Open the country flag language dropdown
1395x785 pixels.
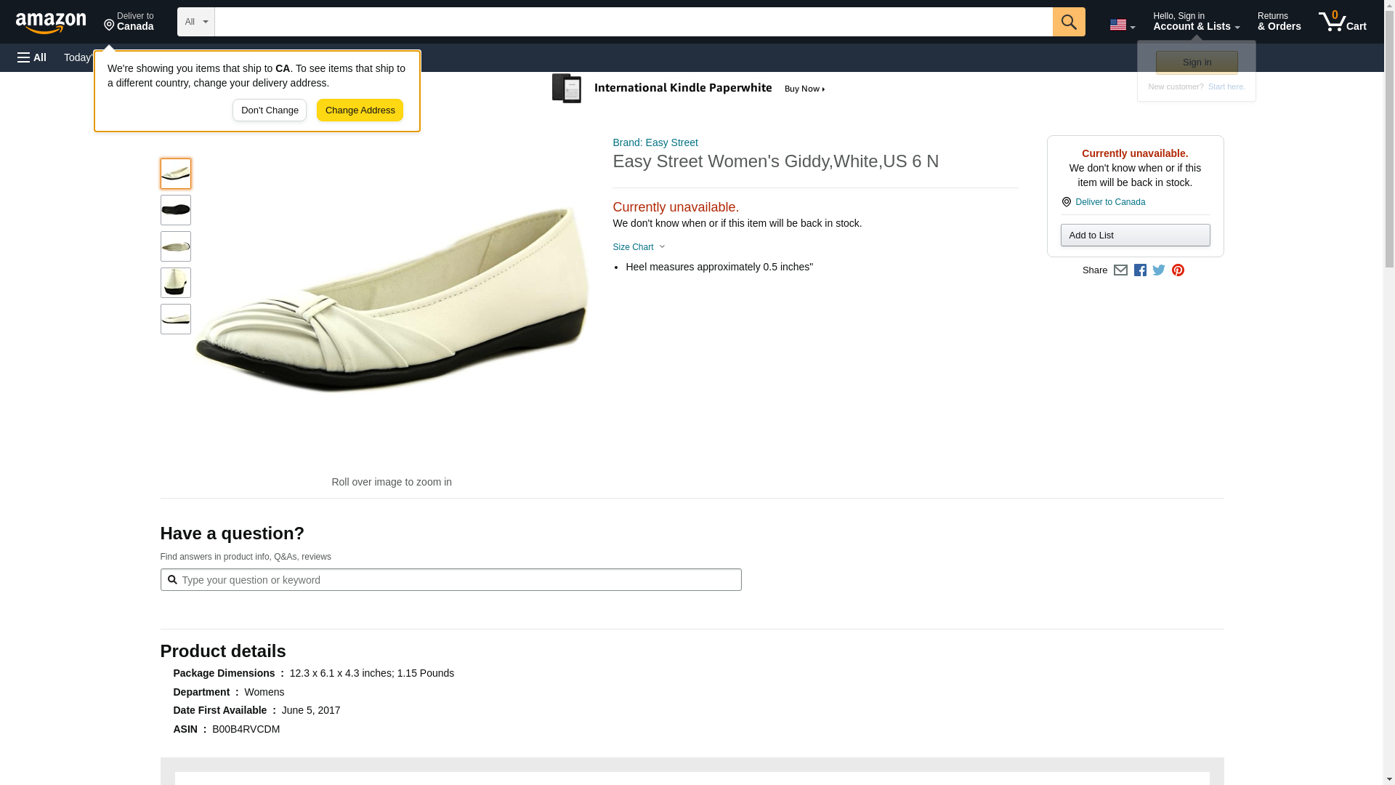coord(1122,25)
